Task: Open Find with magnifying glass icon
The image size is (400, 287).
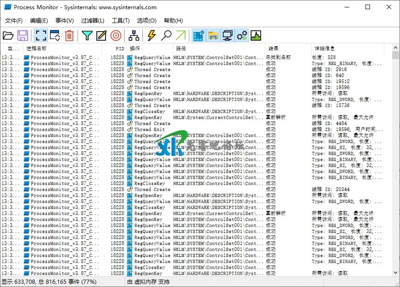Action: (166, 35)
